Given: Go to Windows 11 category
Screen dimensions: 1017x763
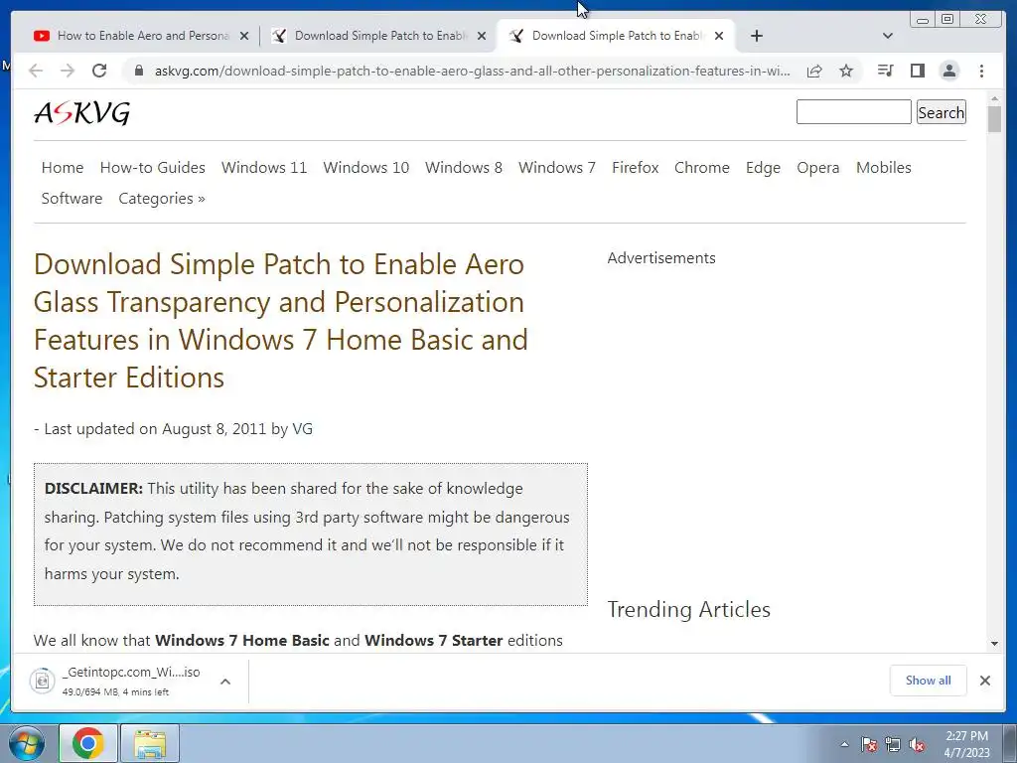Looking at the screenshot, I should pos(264,167).
